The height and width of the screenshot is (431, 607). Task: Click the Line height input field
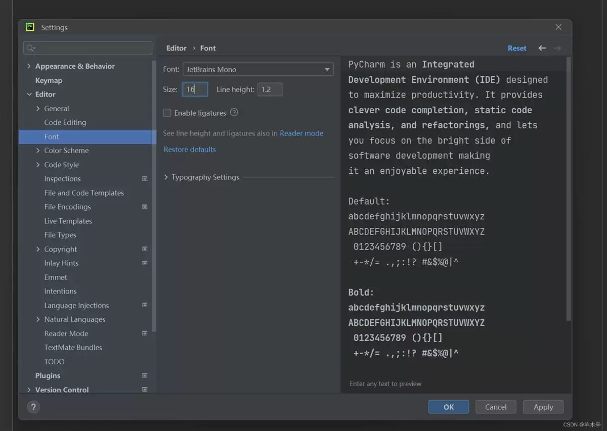click(270, 89)
